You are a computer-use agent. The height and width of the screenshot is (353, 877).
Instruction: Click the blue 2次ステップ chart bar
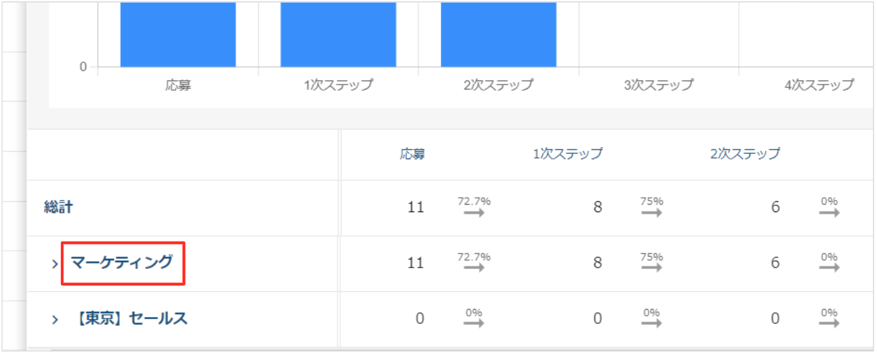pyautogui.click(x=499, y=34)
